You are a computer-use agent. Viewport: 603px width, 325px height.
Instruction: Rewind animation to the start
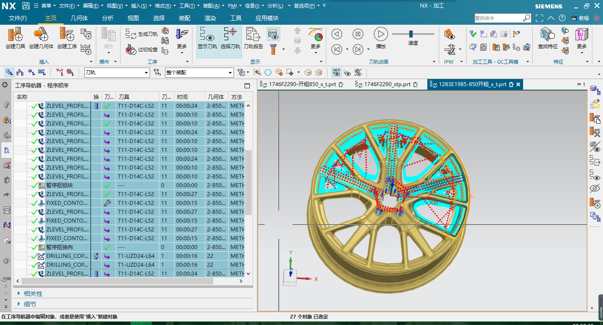point(337,49)
